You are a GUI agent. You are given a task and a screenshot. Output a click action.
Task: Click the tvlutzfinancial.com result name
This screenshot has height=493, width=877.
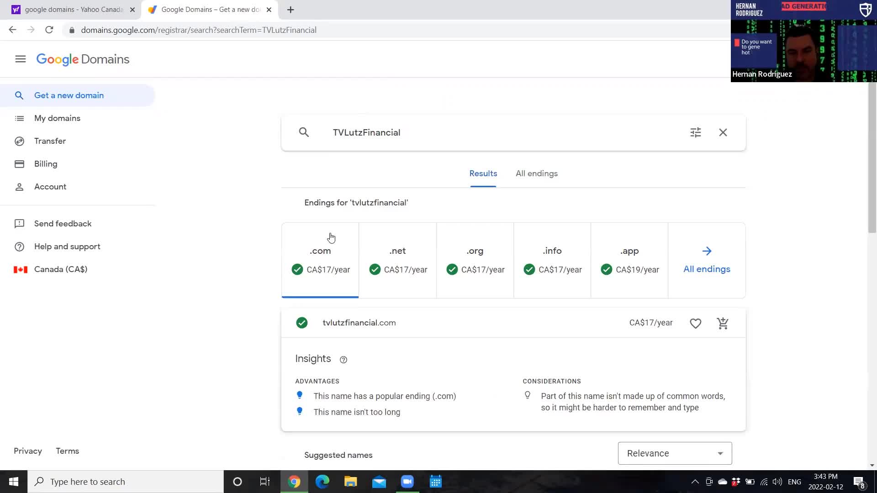pyautogui.click(x=359, y=323)
